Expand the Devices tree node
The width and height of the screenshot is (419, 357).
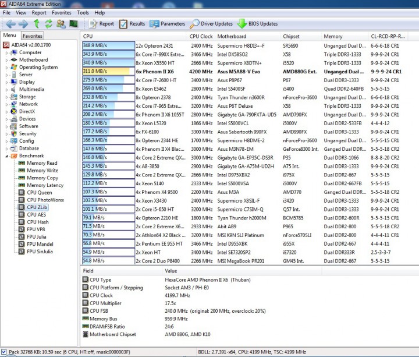[6, 119]
